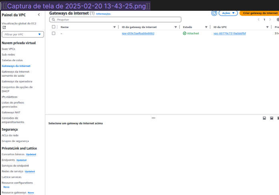This screenshot has width=279, height=195.
Task: Expand the Filtrar por VPC dropdown
Action: click(22, 34)
